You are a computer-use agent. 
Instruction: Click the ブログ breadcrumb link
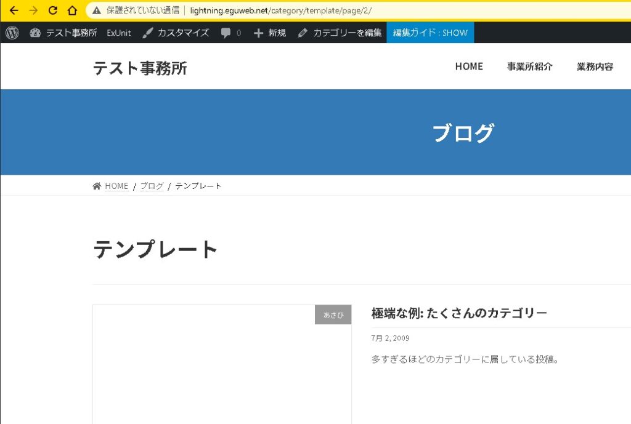tap(152, 186)
